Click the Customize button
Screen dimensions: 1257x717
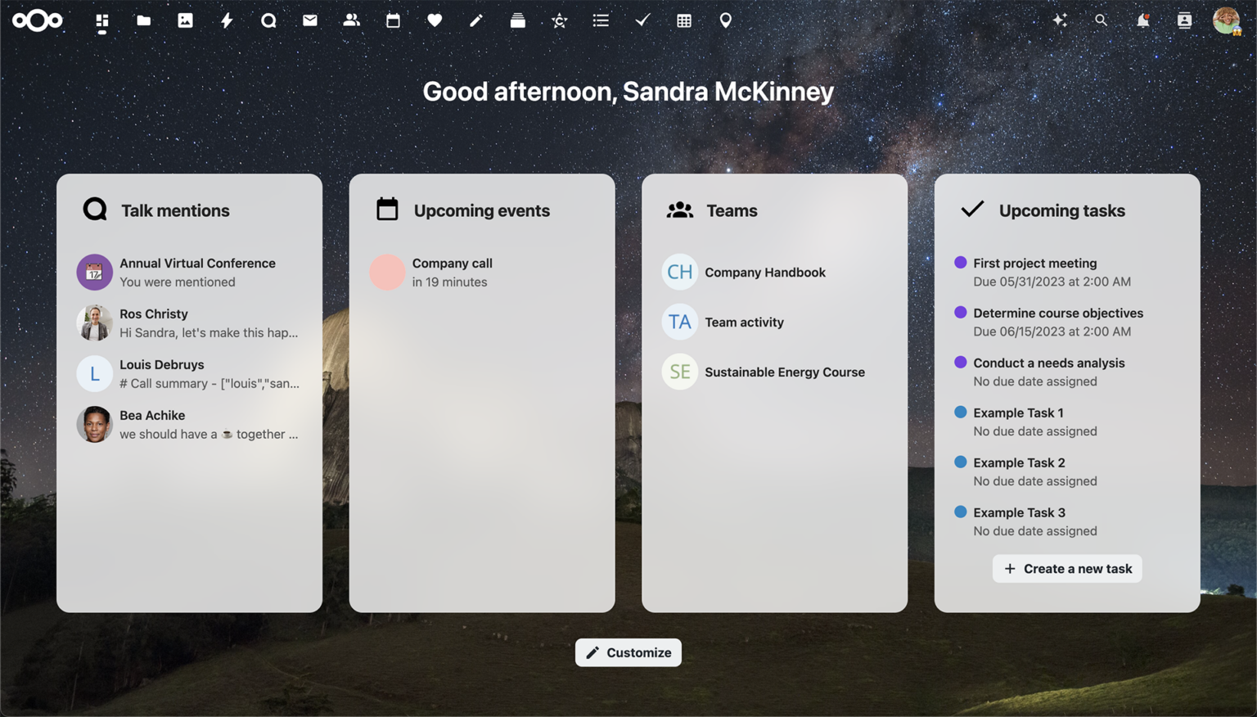(x=628, y=652)
